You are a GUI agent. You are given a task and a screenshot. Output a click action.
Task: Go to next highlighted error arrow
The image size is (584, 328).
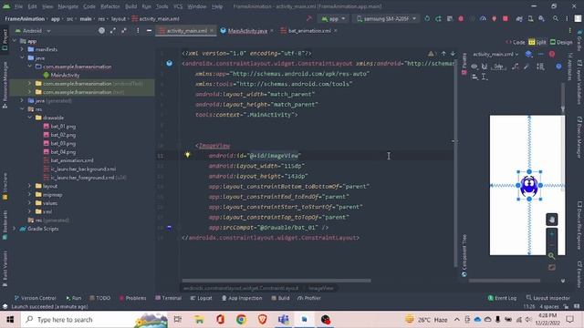pyautogui.click(x=453, y=54)
